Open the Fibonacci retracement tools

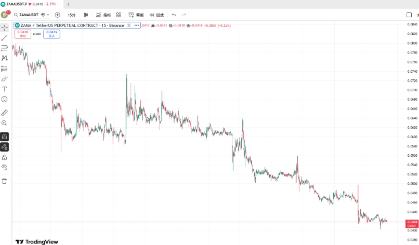tap(4, 48)
